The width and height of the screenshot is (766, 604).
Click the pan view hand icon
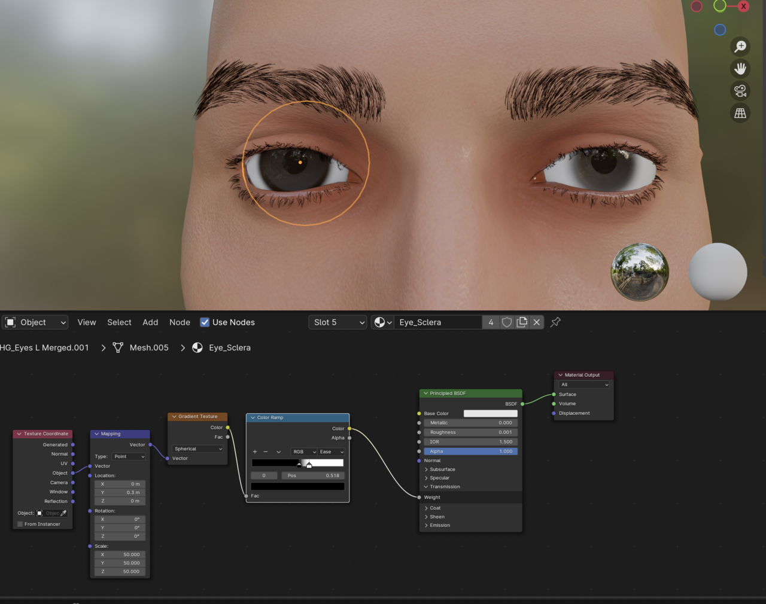click(x=740, y=69)
